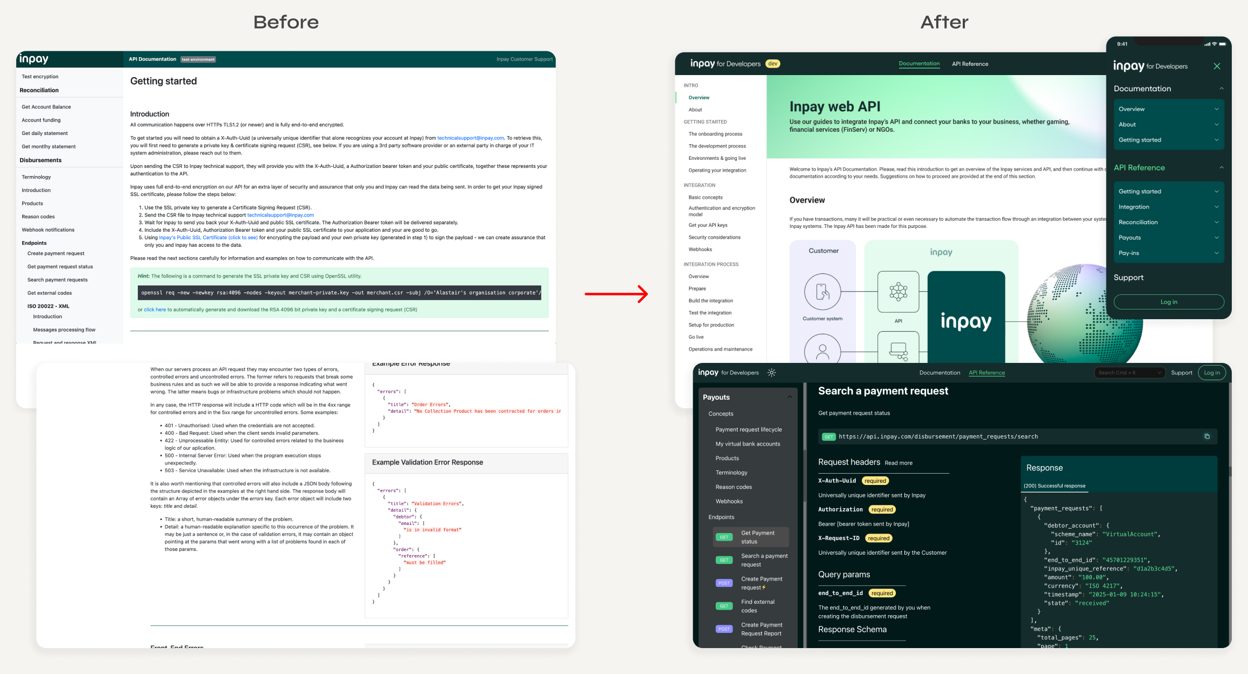Select Overview under INTRO in sidebar

(699, 98)
